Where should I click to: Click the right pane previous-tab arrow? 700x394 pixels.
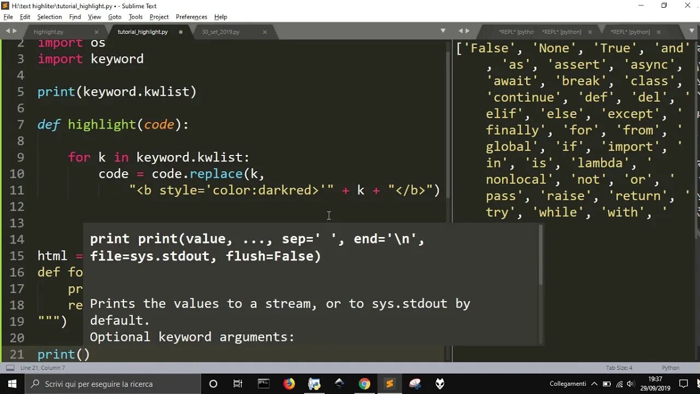pyautogui.click(x=460, y=31)
